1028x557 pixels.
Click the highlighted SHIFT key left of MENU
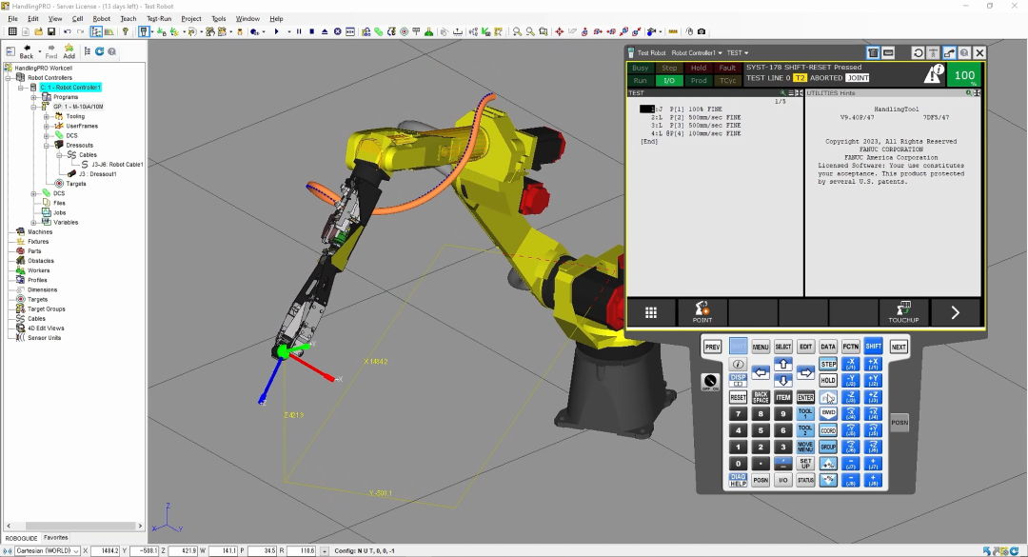click(x=739, y=347)
